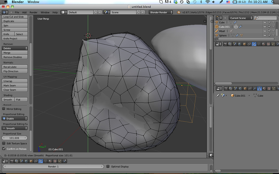
Task: Set shading to Flat
Action: point(21,100)
